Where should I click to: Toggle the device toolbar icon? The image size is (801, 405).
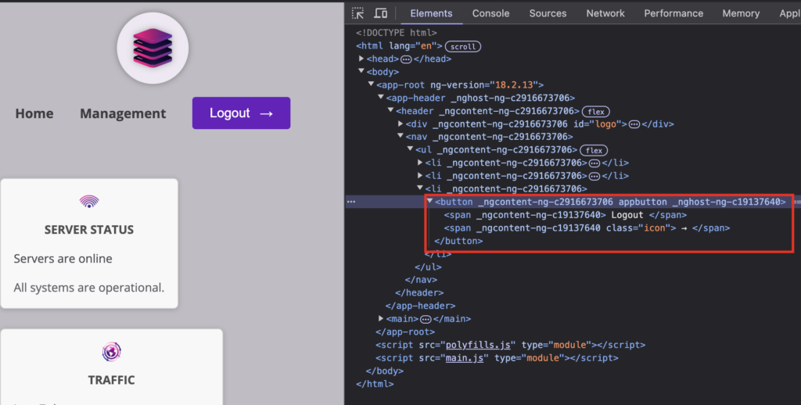pos(381,13)
